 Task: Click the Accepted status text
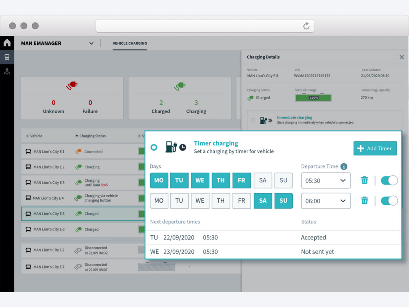(x=313, y=238)
